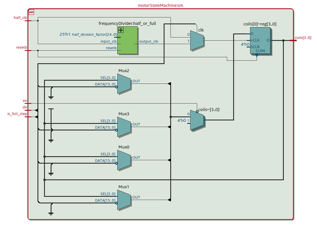Click the motorStateMachine:sm title label
Viewport: 317px width, 228px height.
coord(160,5)
